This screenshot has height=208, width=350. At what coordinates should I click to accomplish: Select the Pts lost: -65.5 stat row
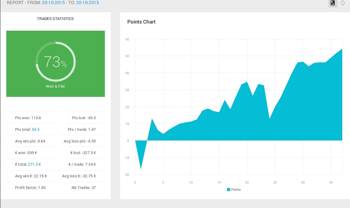click(x=84, y=118)
